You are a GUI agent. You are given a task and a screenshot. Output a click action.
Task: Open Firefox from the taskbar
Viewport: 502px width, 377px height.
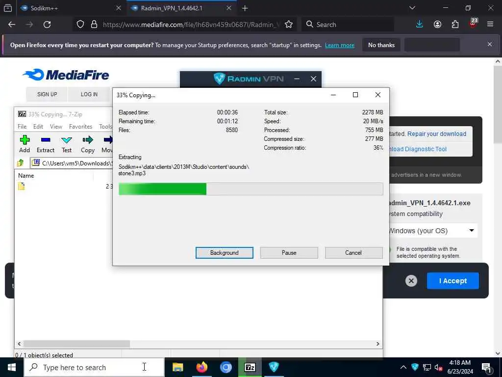coord(201,367)
